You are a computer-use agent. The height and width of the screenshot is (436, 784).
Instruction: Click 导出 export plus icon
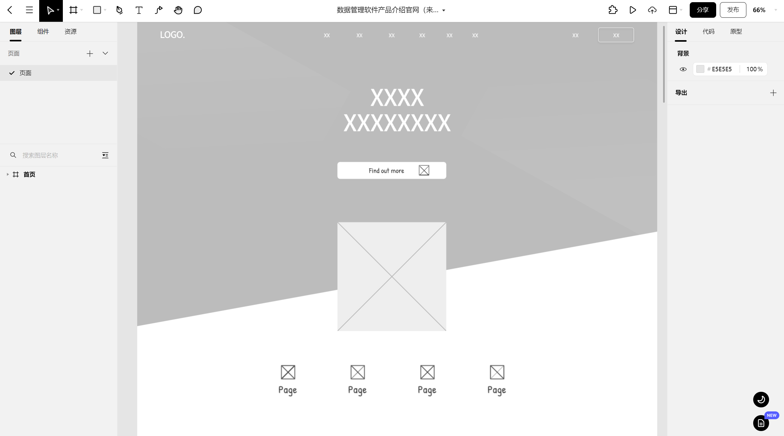pyautogui.click(x=773, y=92)
